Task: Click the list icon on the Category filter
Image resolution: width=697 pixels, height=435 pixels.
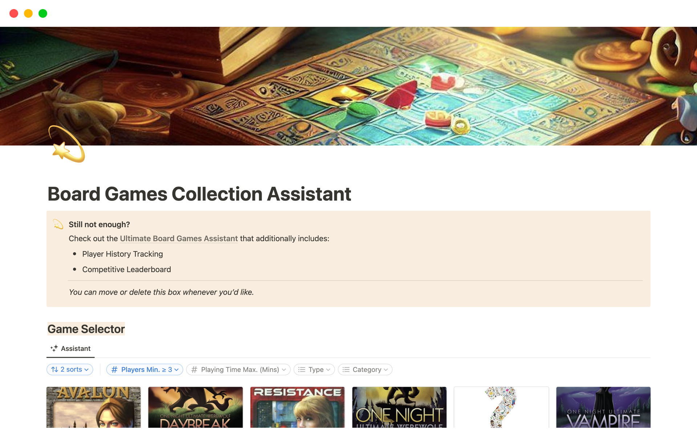Action: (x=346, y=369)
